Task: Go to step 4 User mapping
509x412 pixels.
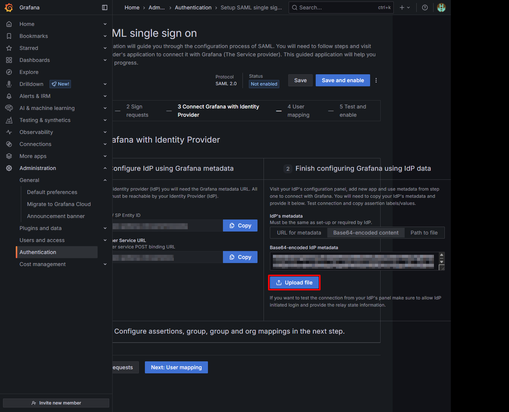Action: (x=298, y=111)
